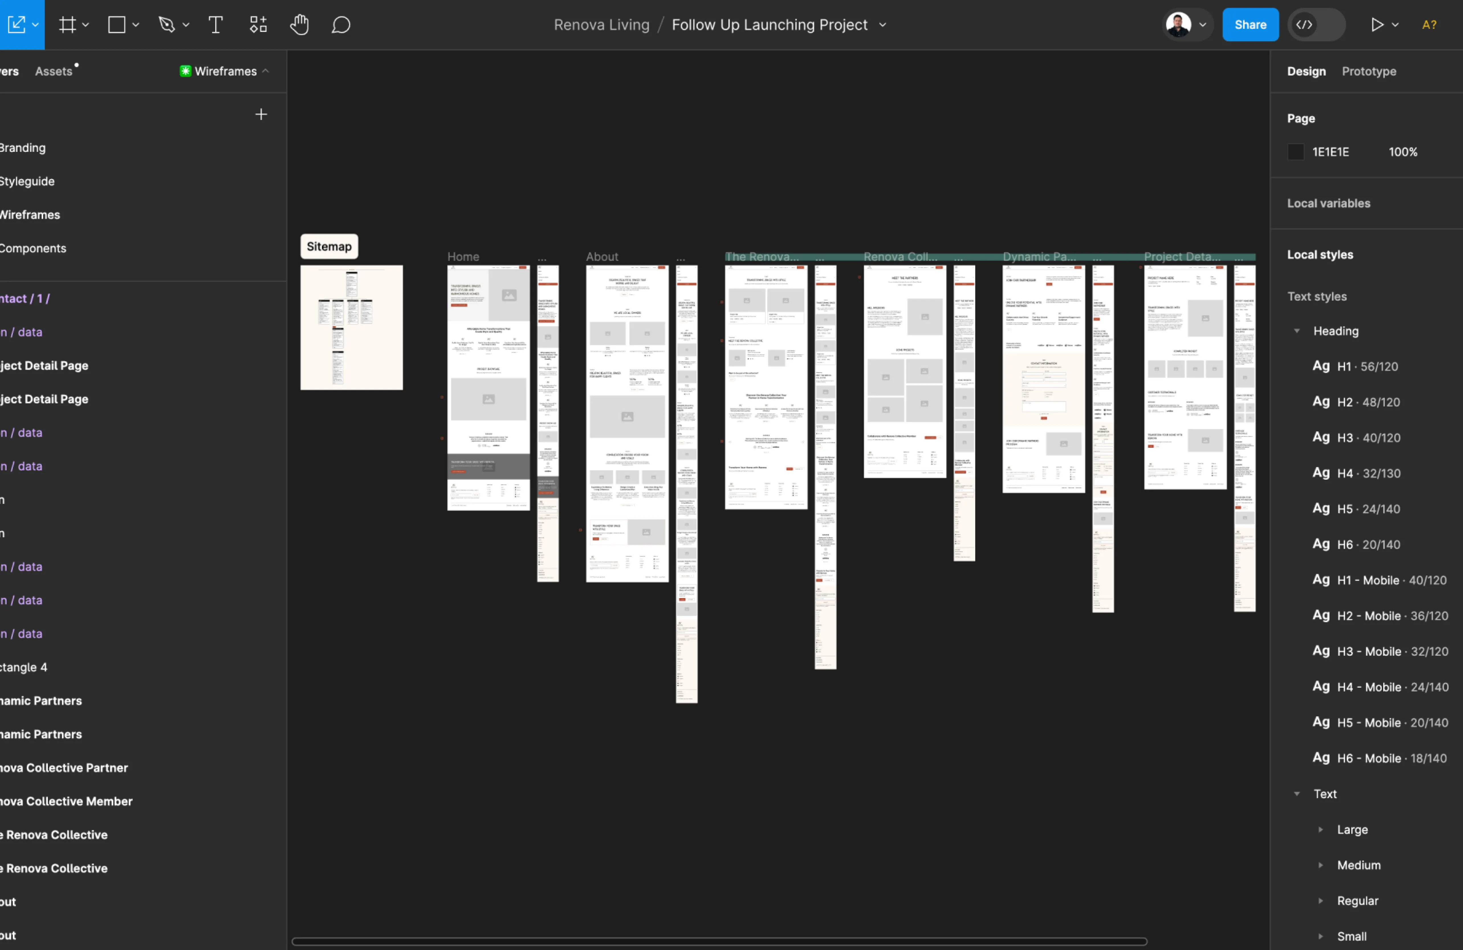The image size is (1463, 950).
Task: Switch to the Prototype tab
Action: (x=1368, y=71)
